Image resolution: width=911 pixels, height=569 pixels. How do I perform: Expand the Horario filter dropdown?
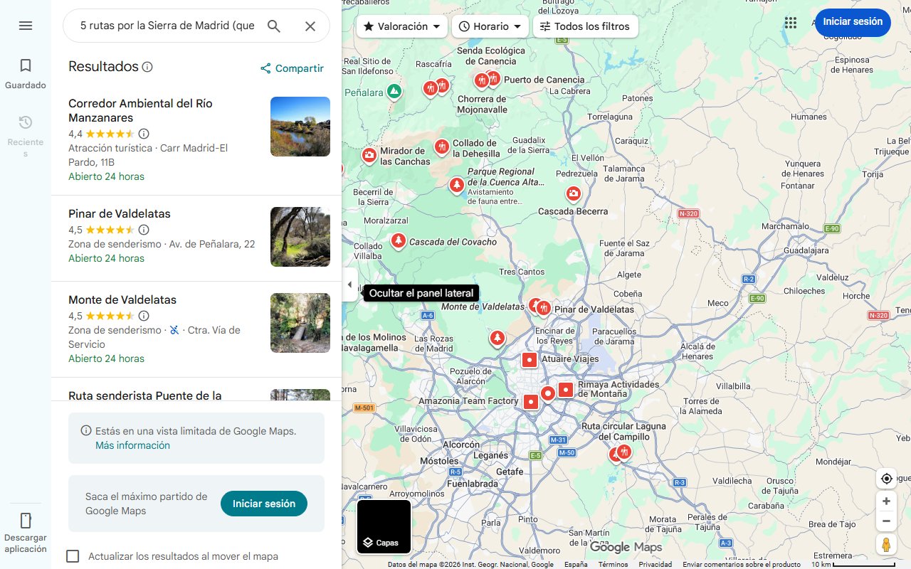click(490, 26)
